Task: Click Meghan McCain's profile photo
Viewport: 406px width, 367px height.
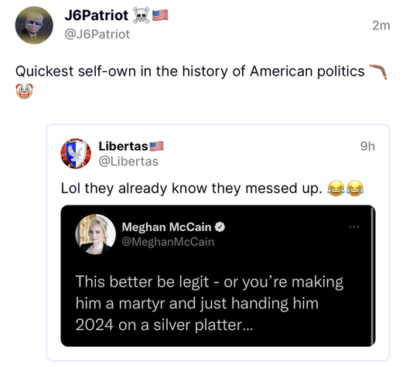Action: coord(96,234)
